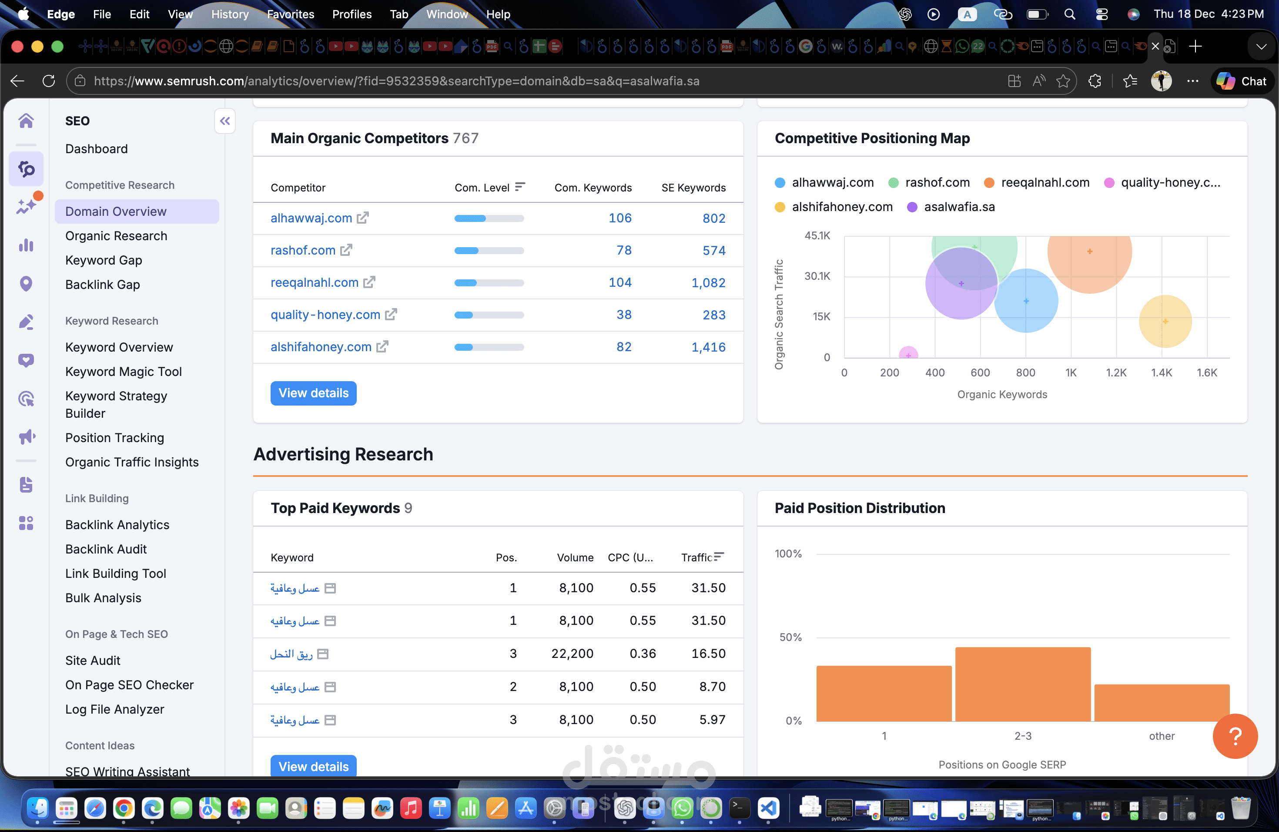This screenshot has height=832, width=1279.
Task: Click View details under Main Organic Competitors
Action: [x=313, y=393]
